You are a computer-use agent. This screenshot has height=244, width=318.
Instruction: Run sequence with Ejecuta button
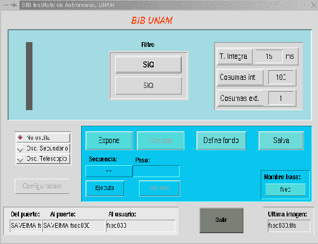pos(105,188)
